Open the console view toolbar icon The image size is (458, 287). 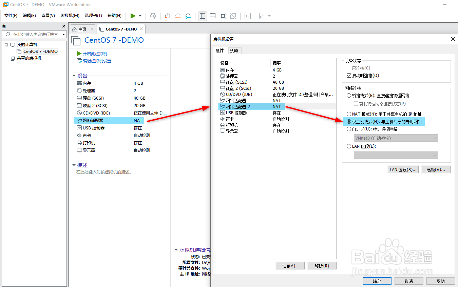tap(248, 16)
